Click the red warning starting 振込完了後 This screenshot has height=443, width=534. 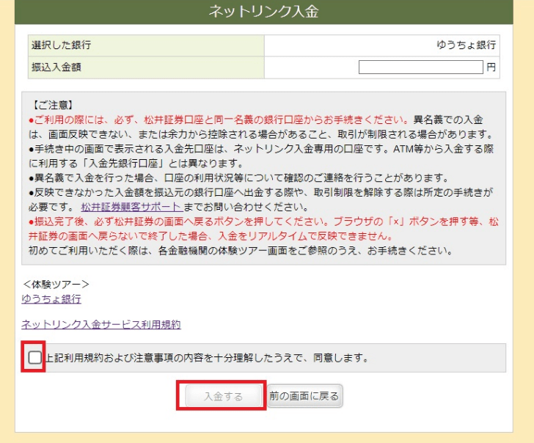point(263,229)
